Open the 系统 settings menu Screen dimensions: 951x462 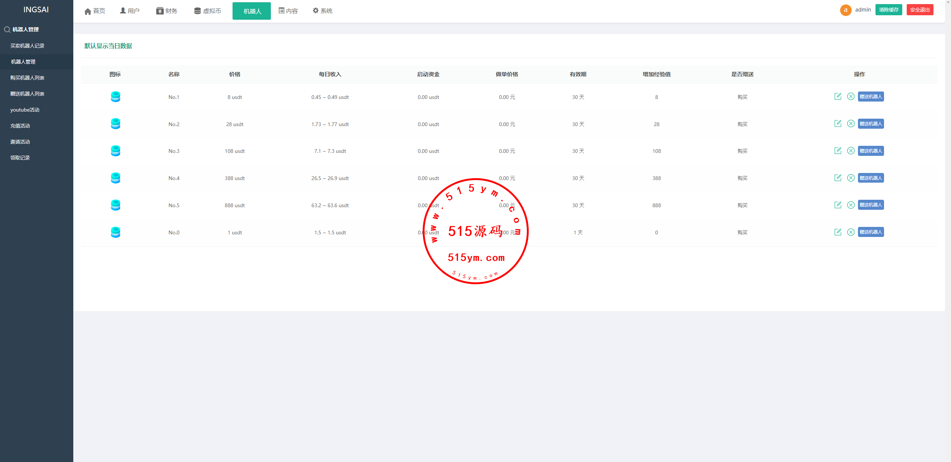[322, 11]
